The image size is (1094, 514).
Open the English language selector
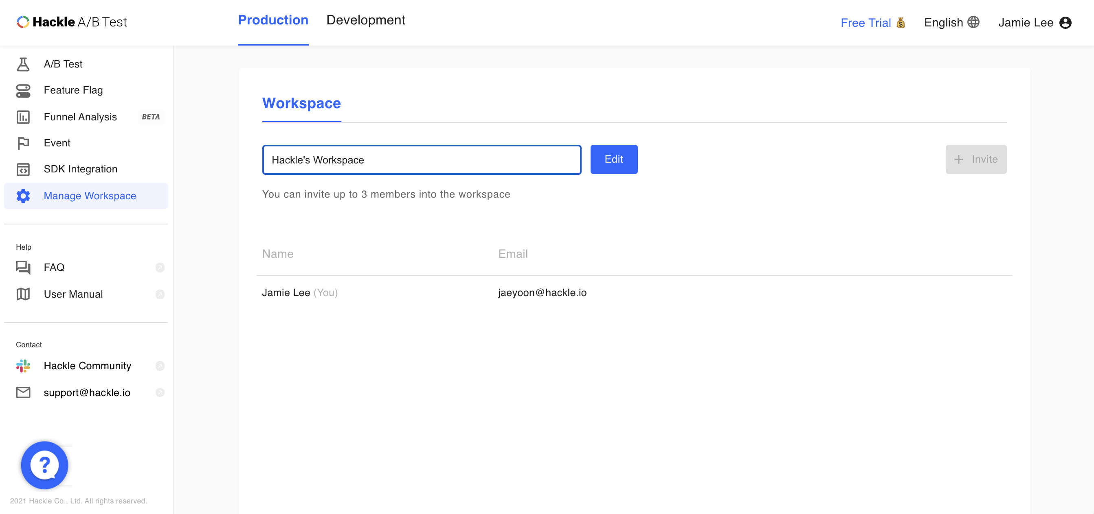click(943, 22)
